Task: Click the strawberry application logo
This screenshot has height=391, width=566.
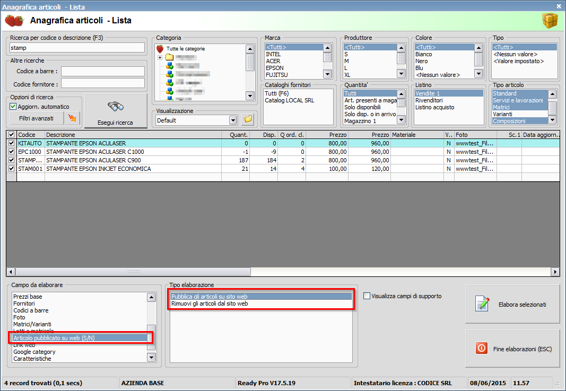Action: click(14, 21)
